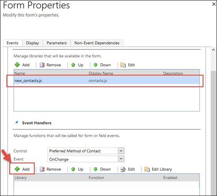Click the contacts.js display name cell
This screenshot has height=196, width=217.
(98, 81)
